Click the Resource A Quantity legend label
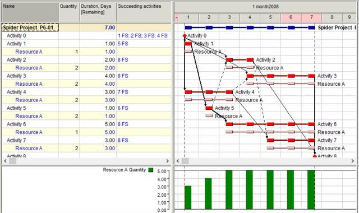Image resolution: width=359 pixels, height=213 pixels. [125, 170]
